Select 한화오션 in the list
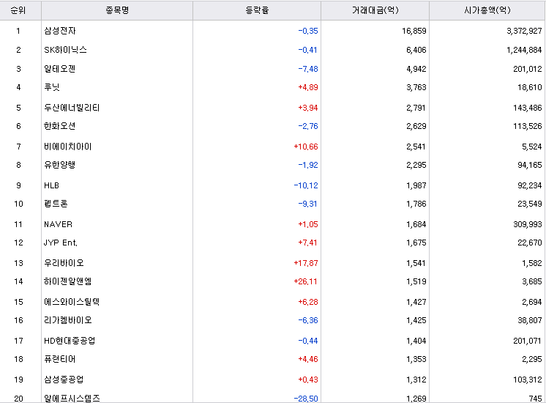 coord(60,126)
